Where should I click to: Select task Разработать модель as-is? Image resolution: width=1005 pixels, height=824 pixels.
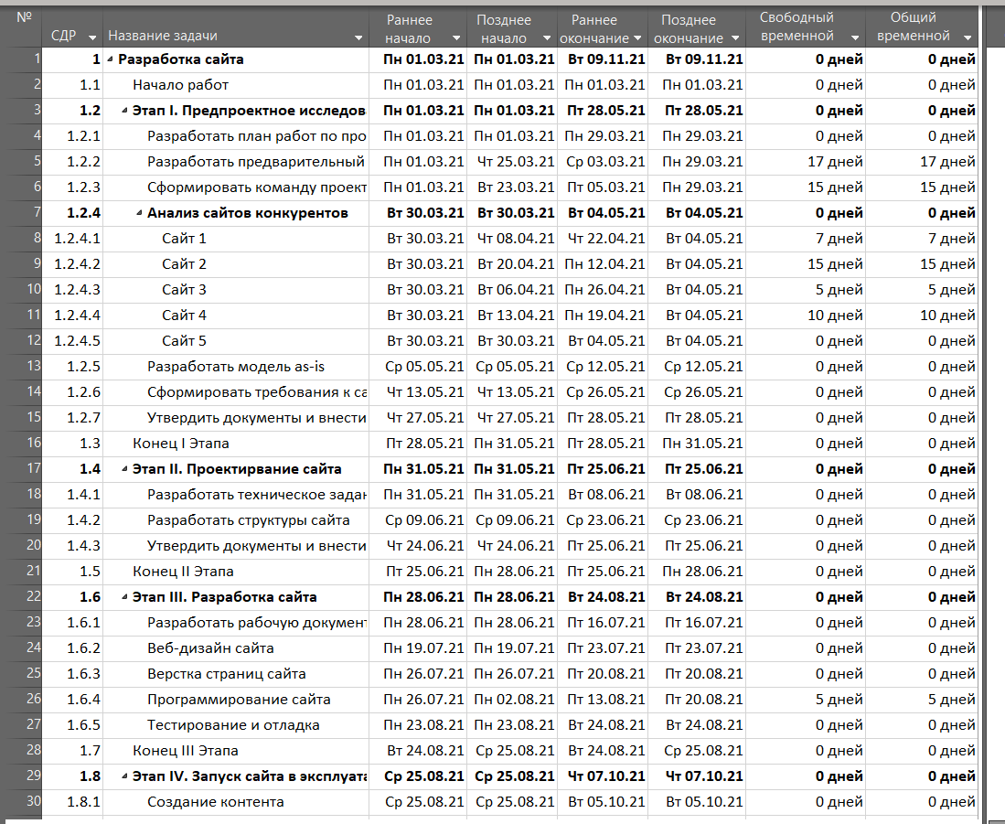click(x=236, y=367)
